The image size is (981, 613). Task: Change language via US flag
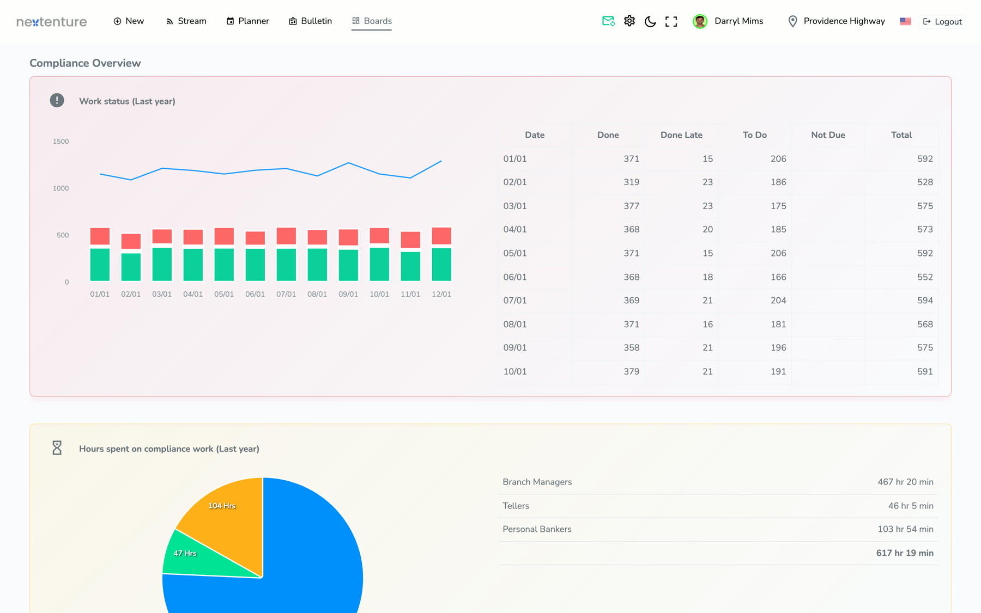(905, 21)
